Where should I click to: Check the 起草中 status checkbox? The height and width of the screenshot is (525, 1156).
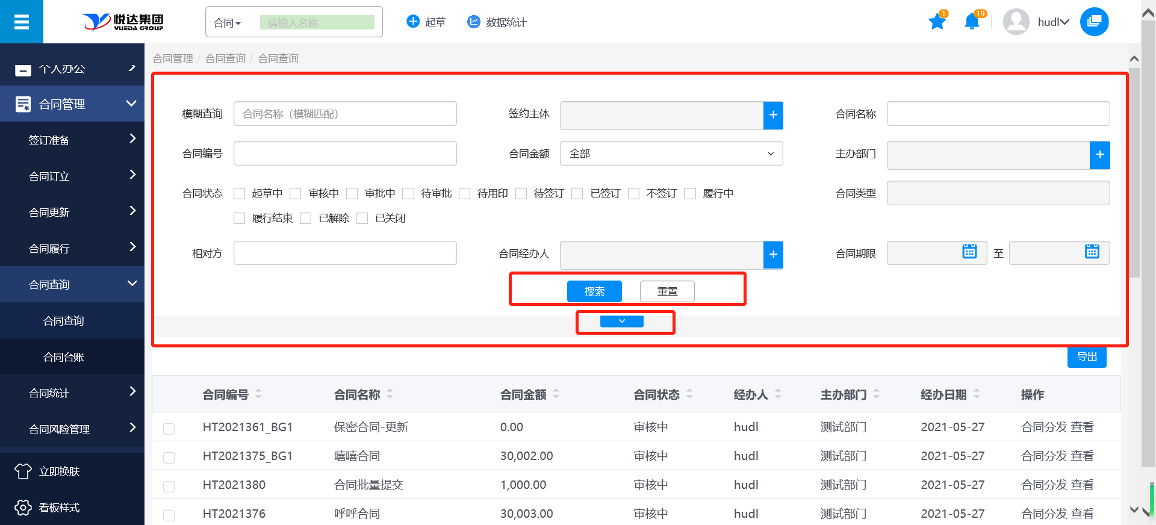(x=240, y=194)
